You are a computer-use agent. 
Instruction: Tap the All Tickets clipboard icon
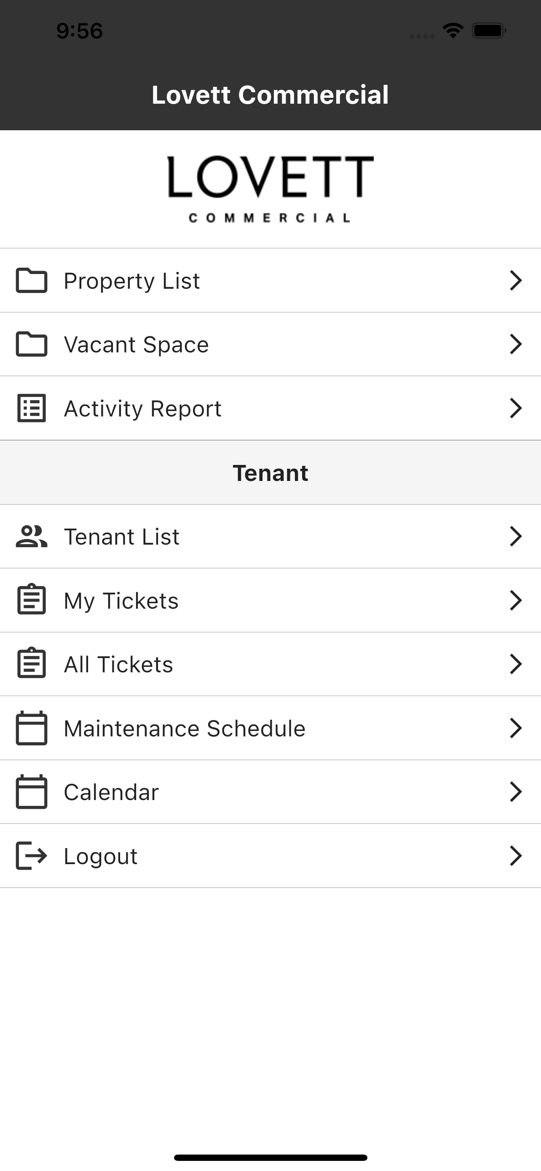click(31, 663)
